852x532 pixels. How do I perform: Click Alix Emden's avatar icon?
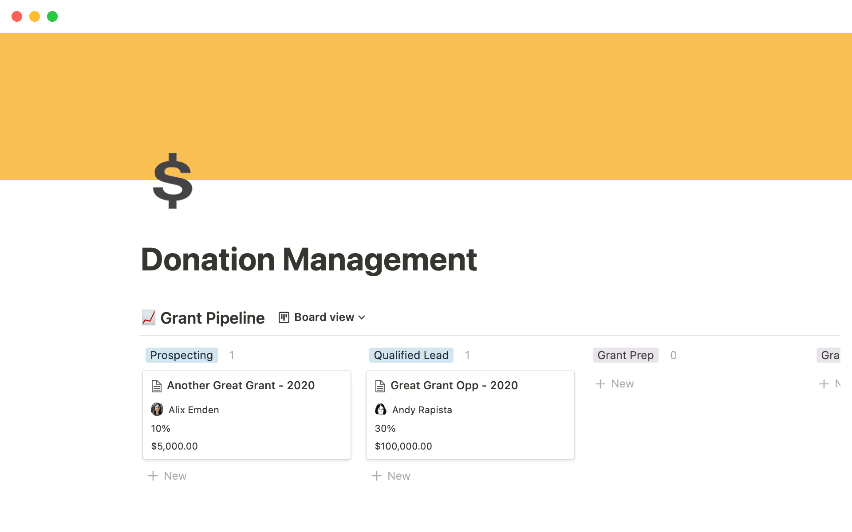pos(157,409)
